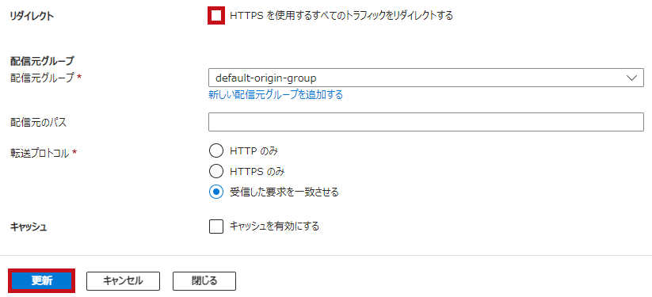Open 新しい配信元グループを追加する link
652x297 pixels.
click(x=275, y=95)
